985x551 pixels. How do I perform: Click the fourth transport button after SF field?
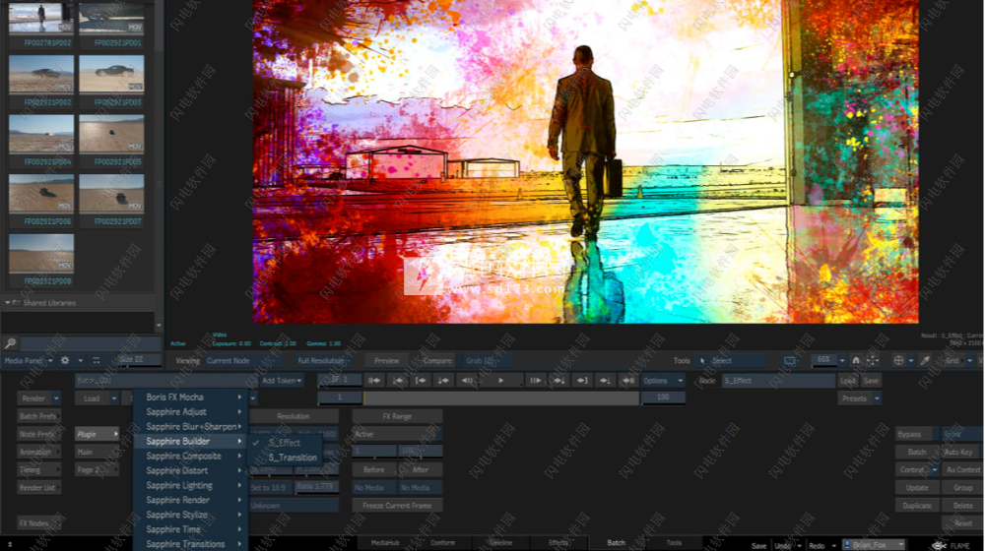tap(443, 381)
